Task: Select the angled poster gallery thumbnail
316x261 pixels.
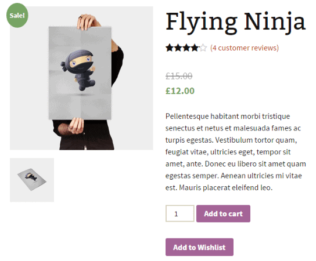Action: (x=32, y=180)
